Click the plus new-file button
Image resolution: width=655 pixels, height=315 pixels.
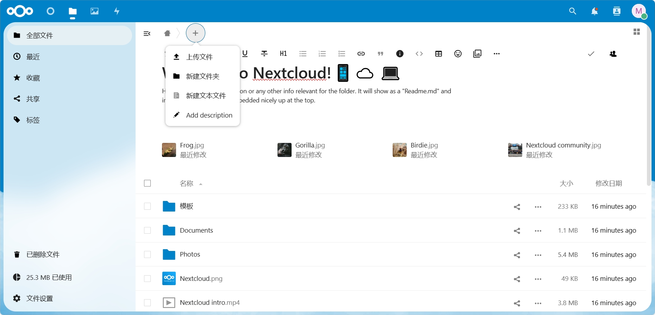(195, 33)
